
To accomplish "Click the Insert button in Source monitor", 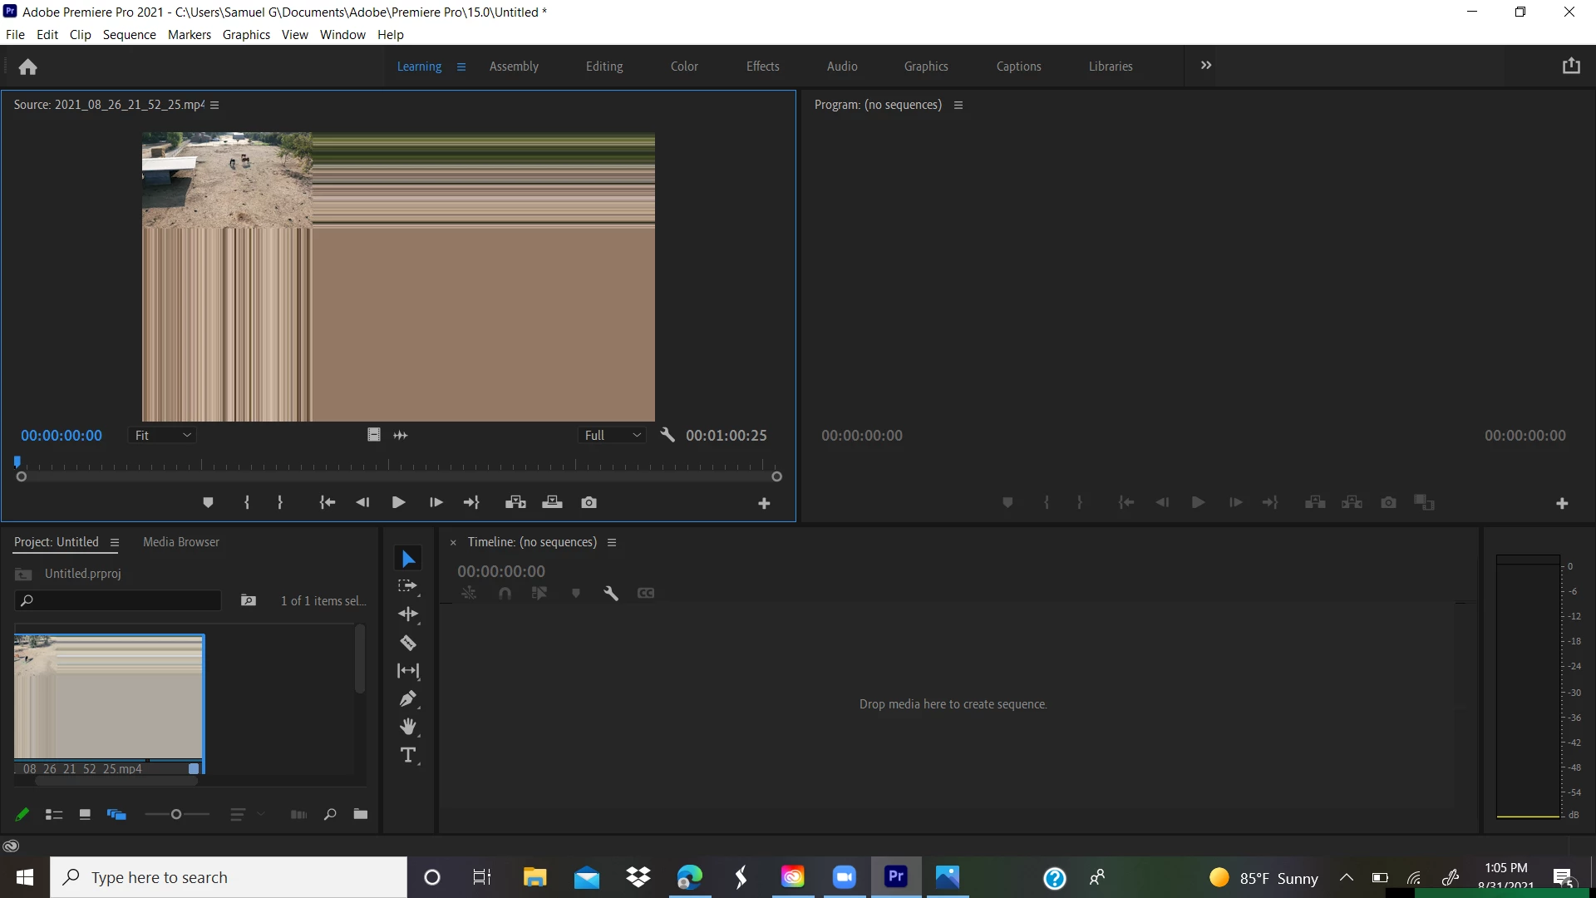I will [515, 502].
